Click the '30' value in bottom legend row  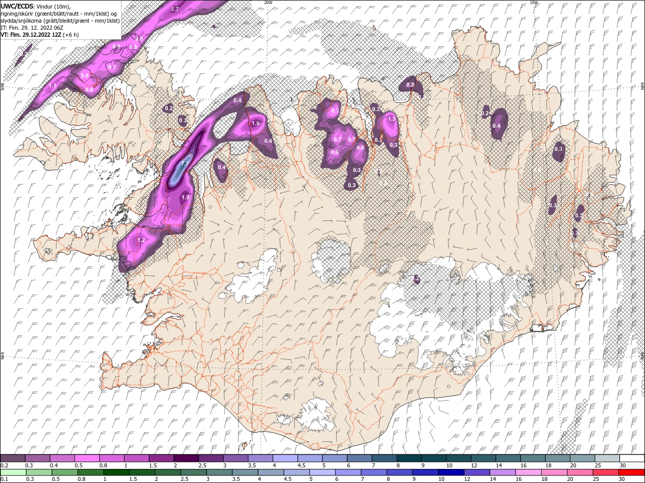pyautogui.click(x=623, y=479)
